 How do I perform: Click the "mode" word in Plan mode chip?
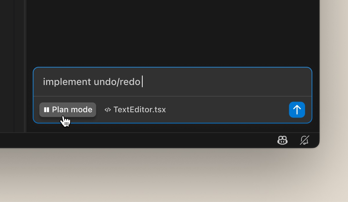(x=81, y=110)
